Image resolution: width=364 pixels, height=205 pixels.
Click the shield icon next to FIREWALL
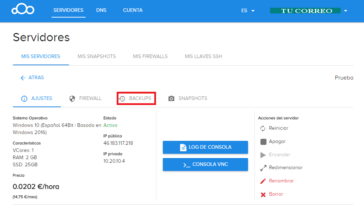tap(72, 99)
